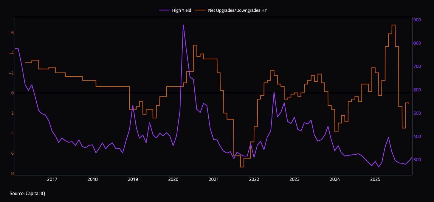The image size is (434, 202).
Task: Click the 700 right-axis value
Action: [x=417, y=66]
